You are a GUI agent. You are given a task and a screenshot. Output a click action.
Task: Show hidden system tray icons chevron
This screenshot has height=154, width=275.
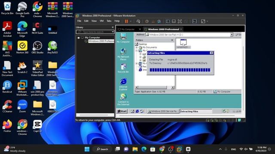tap(220, 149)
